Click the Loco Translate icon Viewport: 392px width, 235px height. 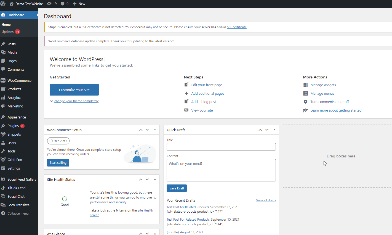pos(3,205)
